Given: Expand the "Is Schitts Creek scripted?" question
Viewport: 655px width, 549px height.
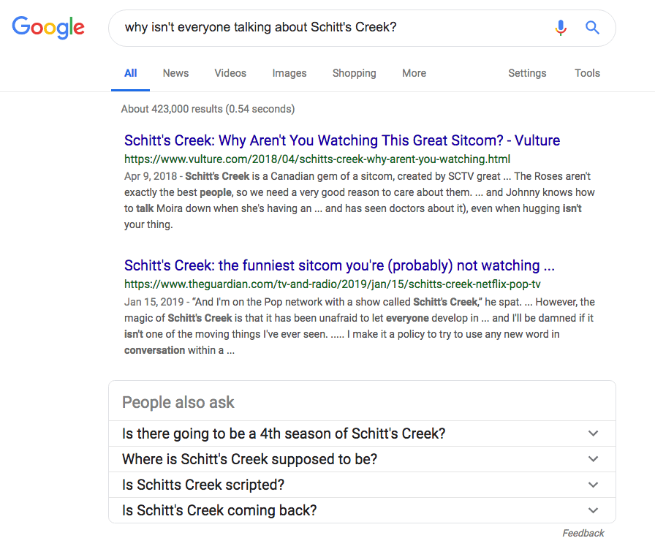Looking at the screenshot, I should click(362, 485).
